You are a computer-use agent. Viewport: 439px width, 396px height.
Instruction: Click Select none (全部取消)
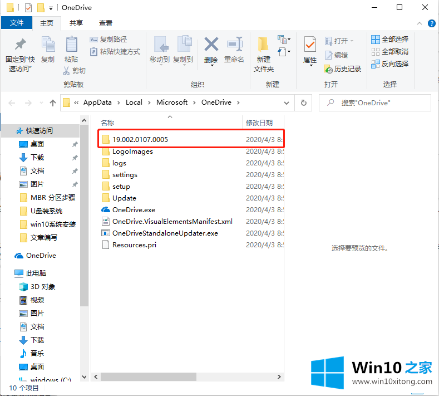(389, 52)
